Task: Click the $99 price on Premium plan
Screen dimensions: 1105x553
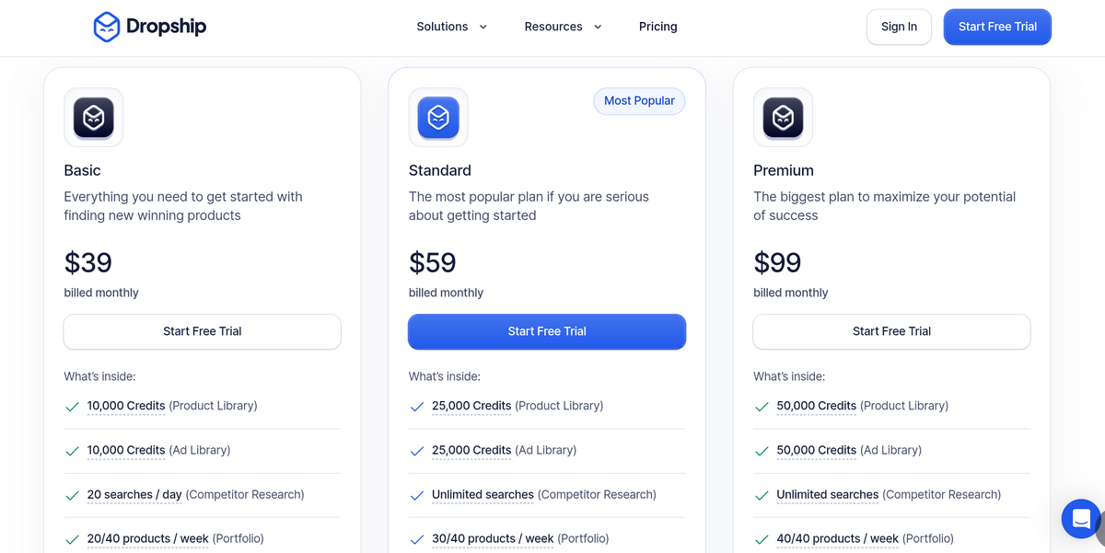Action: 777,262
